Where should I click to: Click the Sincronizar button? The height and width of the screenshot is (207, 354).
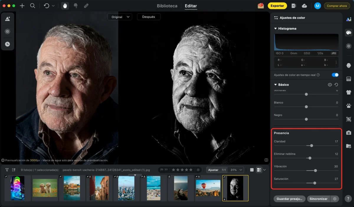(x=318, y=199)
